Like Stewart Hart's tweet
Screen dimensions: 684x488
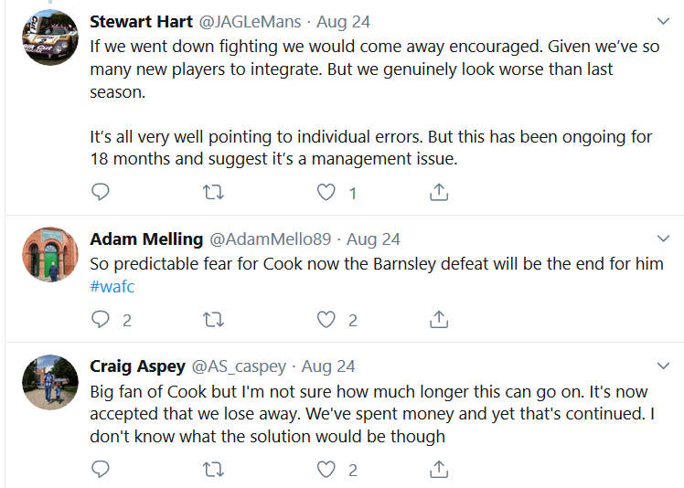pos(326,192)
